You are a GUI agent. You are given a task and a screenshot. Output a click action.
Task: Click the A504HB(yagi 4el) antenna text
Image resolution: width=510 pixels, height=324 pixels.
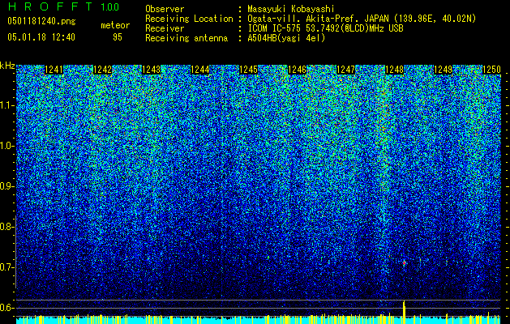[x=286, y=38]
